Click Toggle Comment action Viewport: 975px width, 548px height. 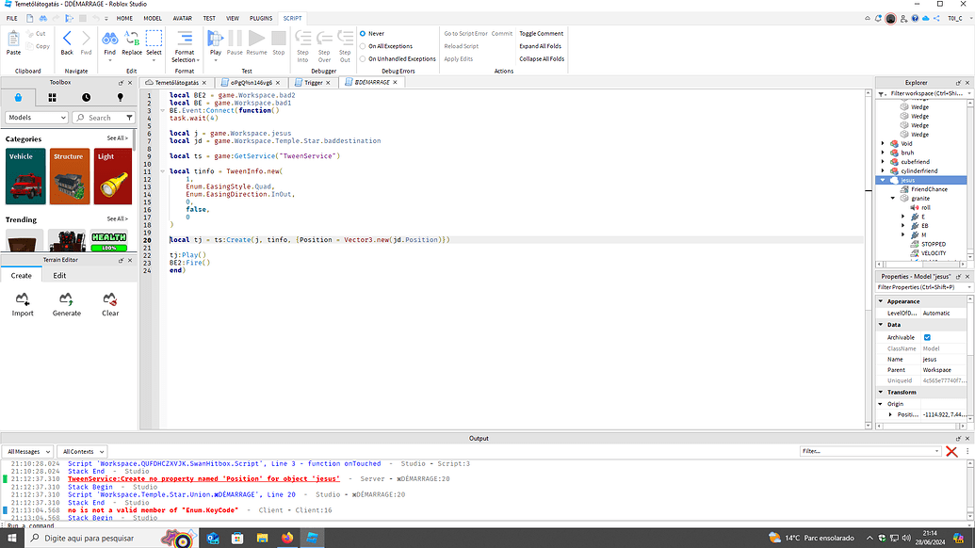tap(541, 34)
